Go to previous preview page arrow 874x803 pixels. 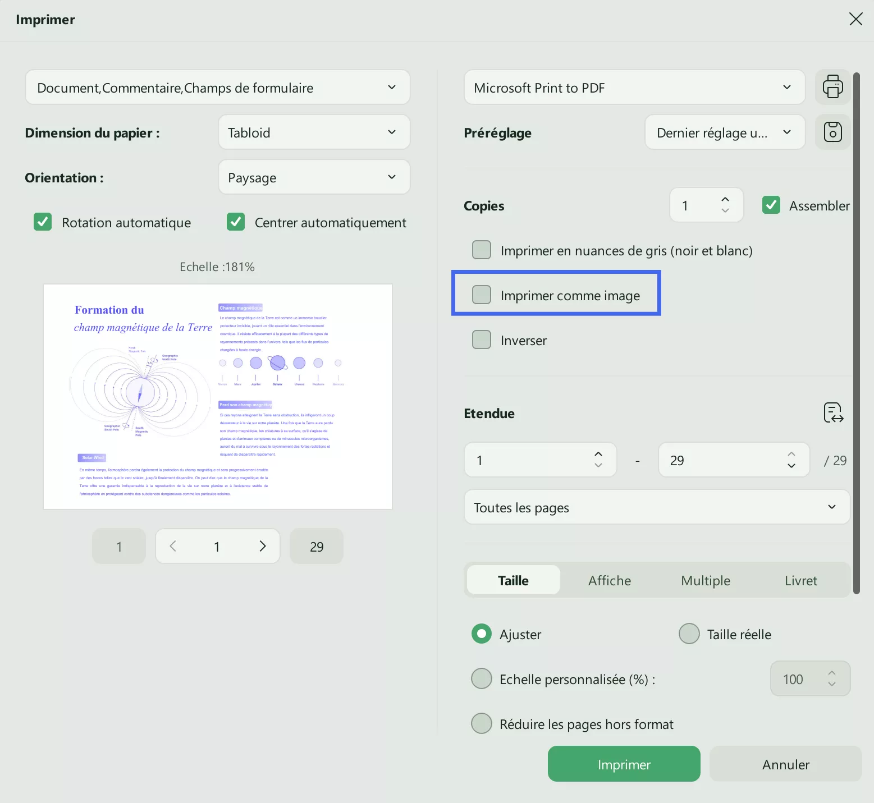[173, 546]
